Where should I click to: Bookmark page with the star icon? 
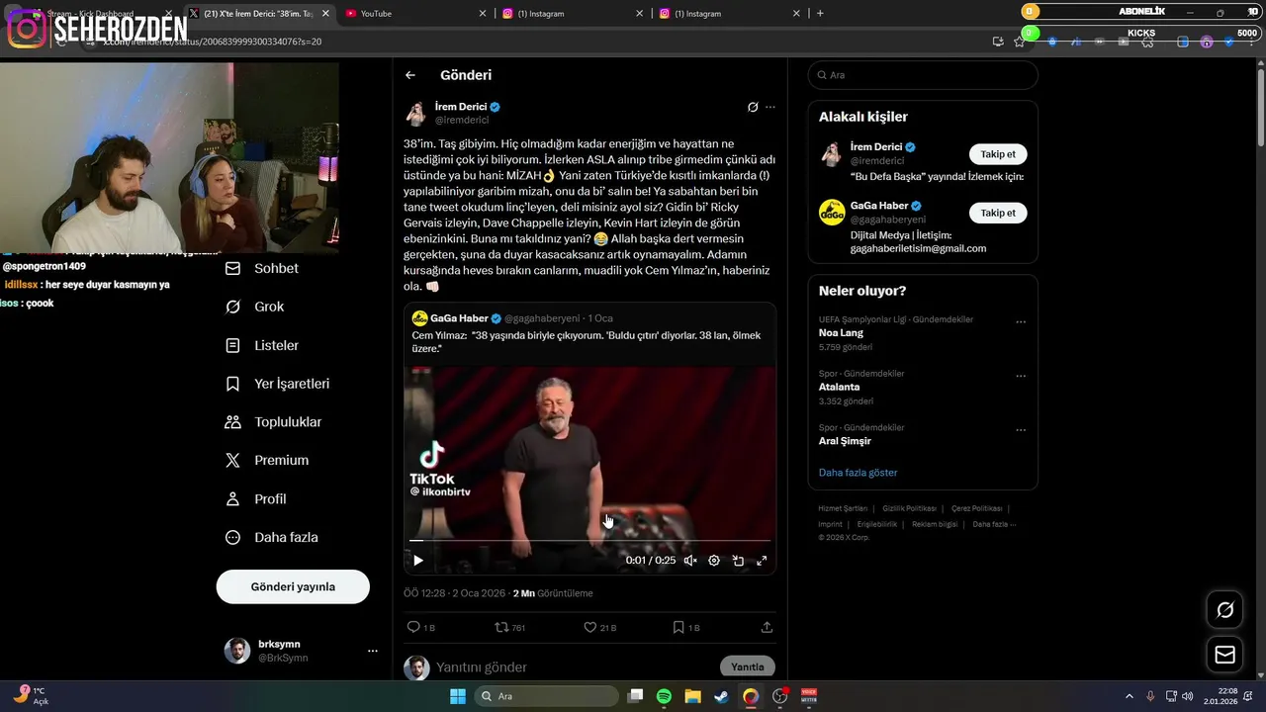(1020, 42)
